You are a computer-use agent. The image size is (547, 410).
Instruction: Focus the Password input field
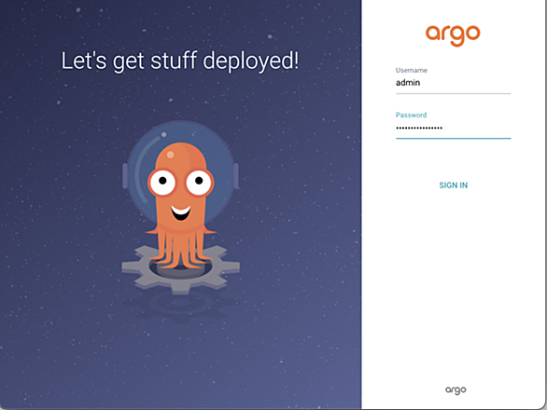click(x=453, y=129)
